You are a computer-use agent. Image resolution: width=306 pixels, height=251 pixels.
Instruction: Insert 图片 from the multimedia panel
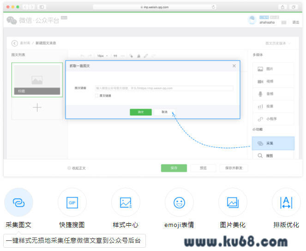pos(273,69)
